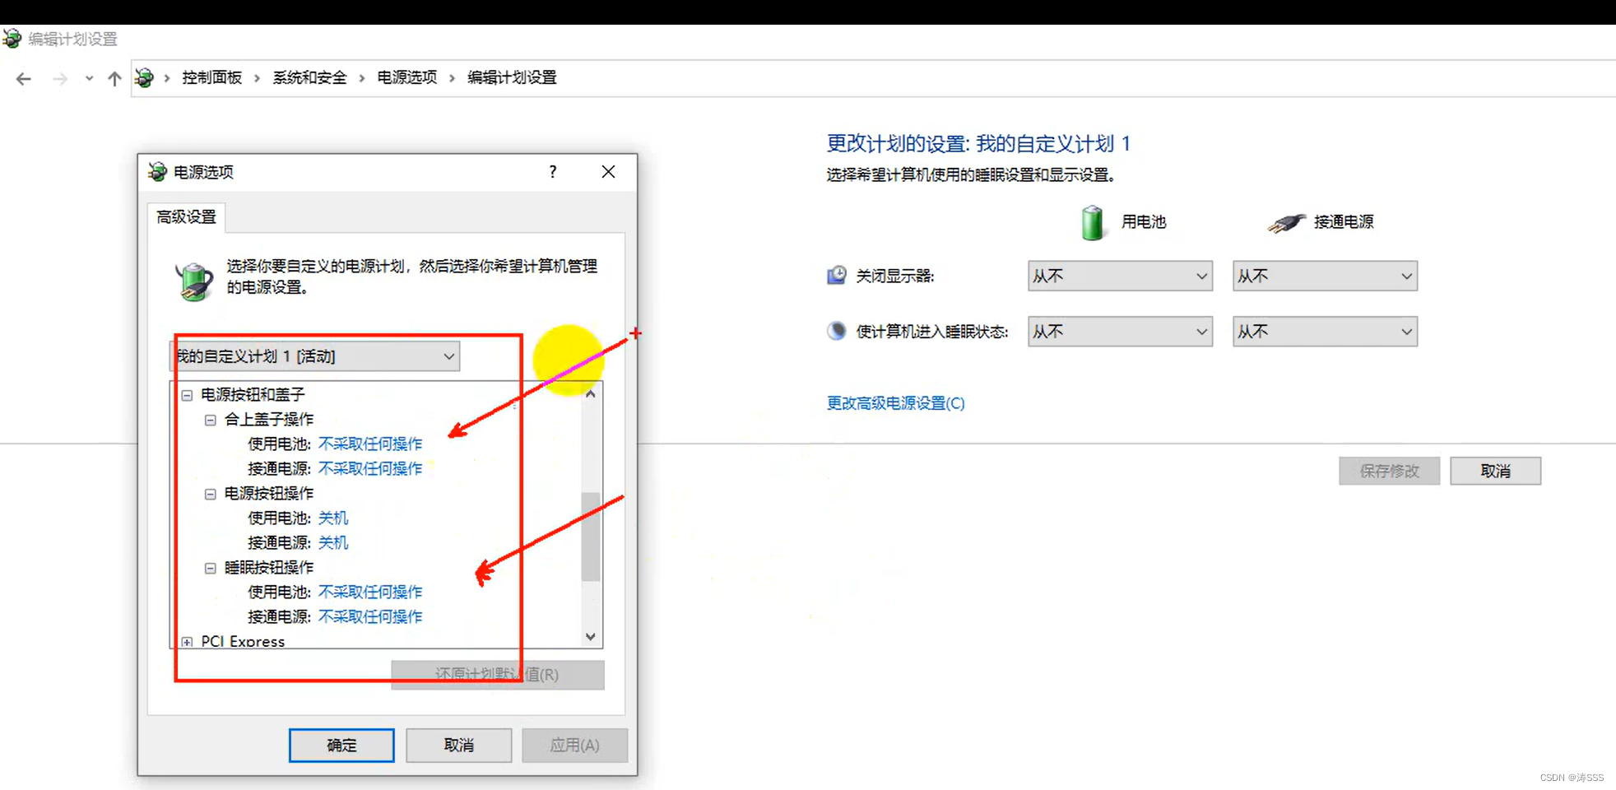Click the settings tree scrollbar thumb
The width and height of the screenshot is (1616, 790).
[x=591, y=537]
